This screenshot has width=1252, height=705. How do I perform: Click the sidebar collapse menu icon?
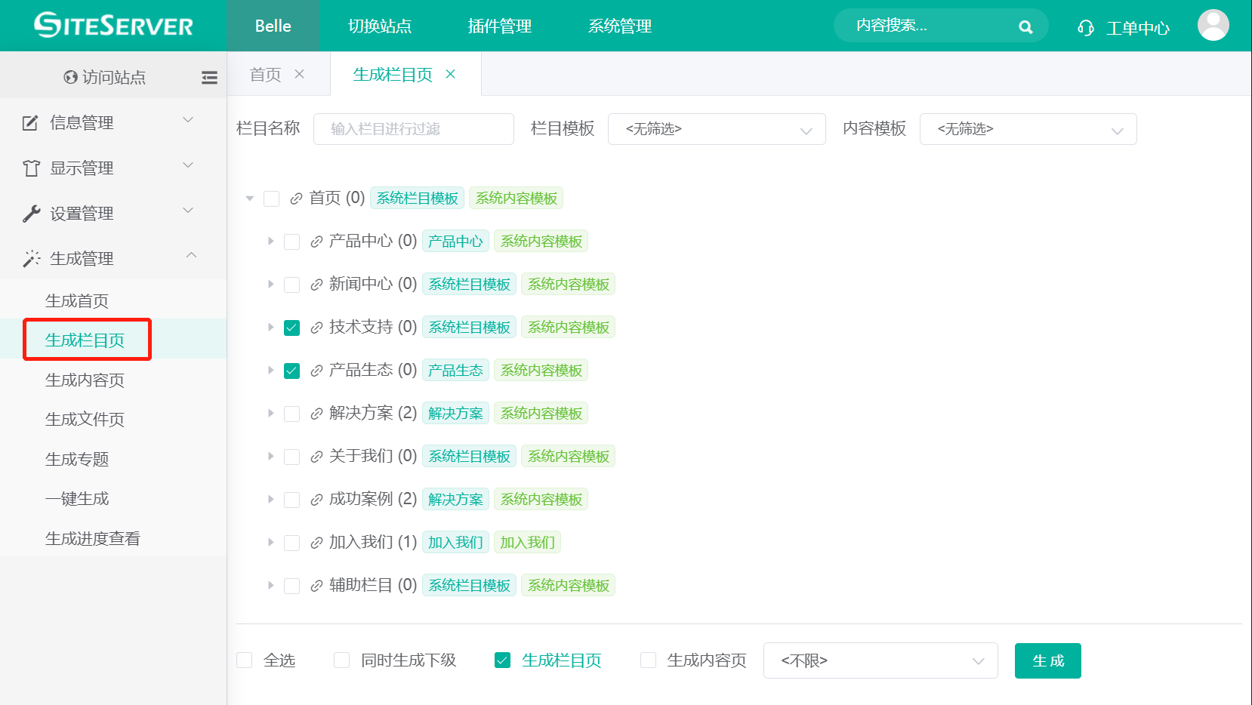209,77
